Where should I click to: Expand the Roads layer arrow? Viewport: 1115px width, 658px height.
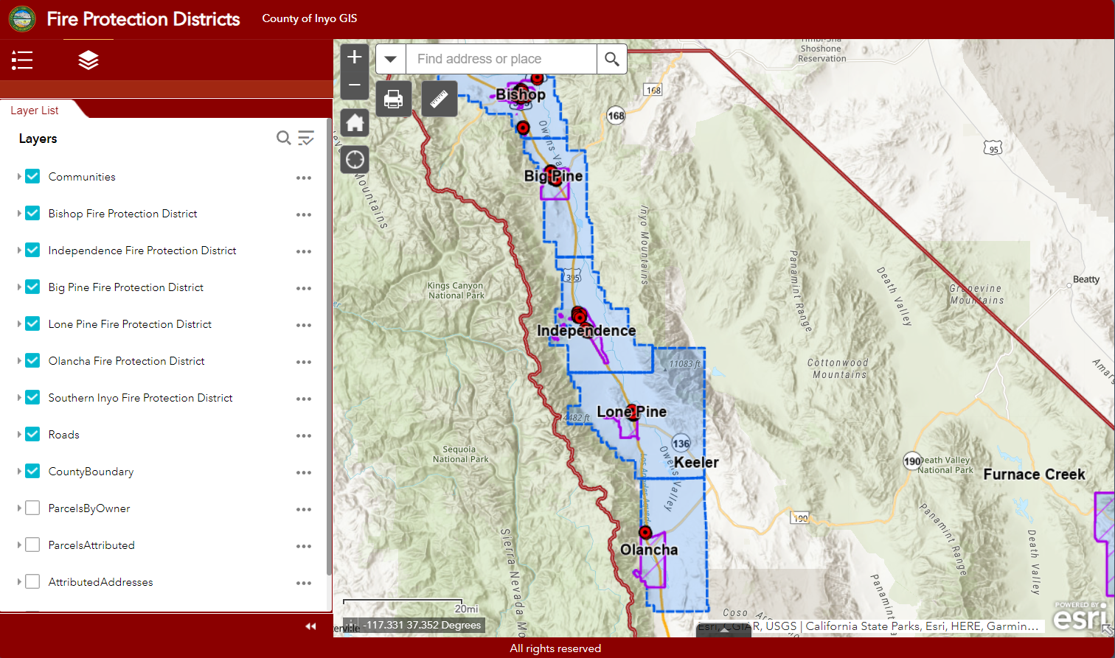19,434
